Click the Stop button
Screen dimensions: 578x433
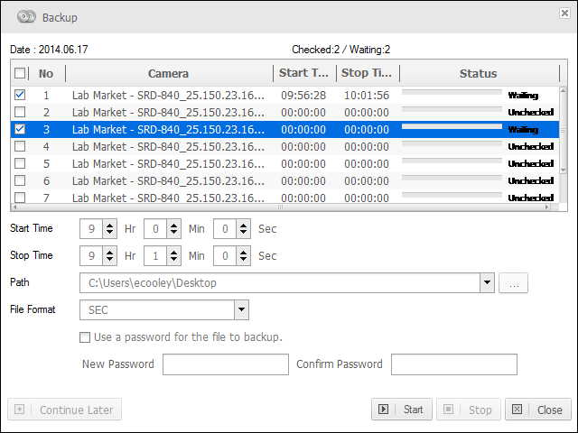click(469, 409)
